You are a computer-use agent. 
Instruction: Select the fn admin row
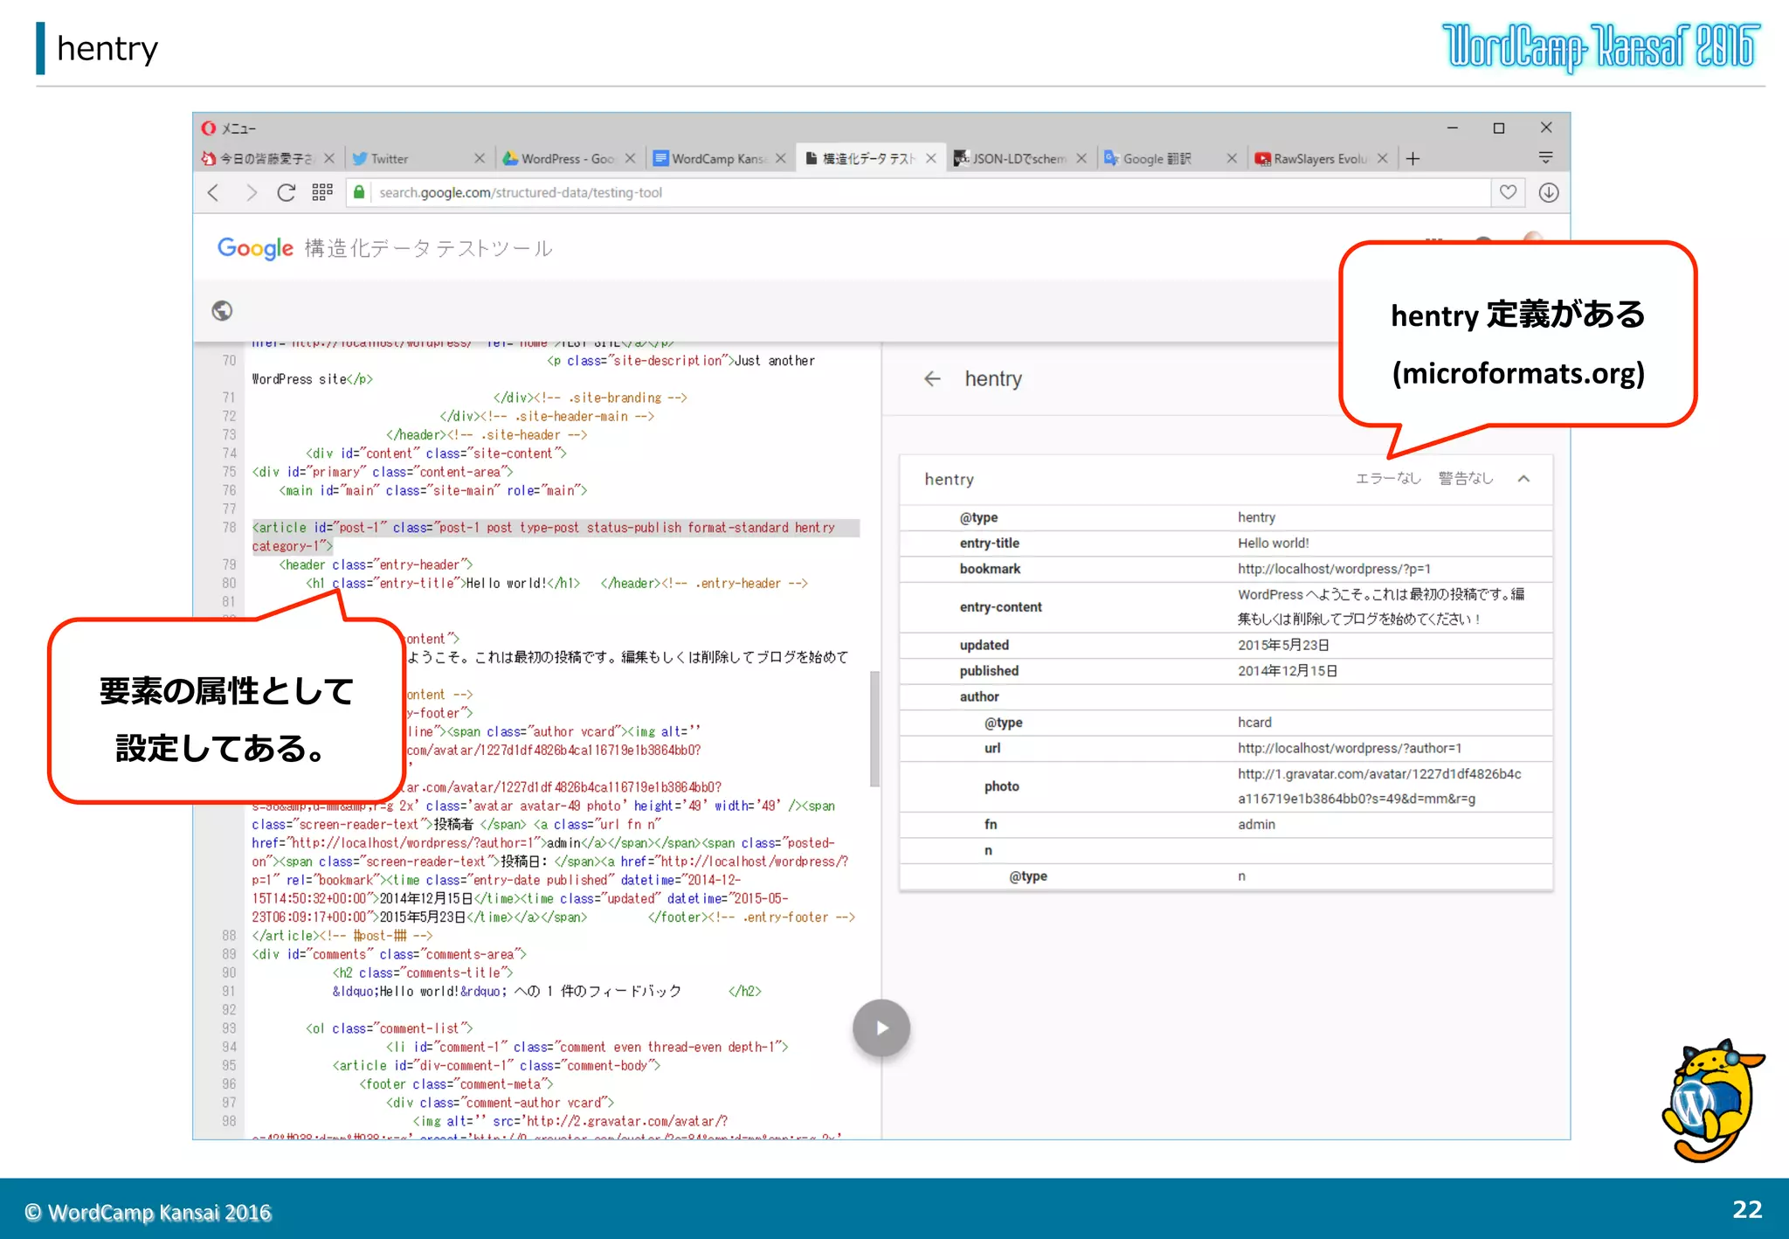1226,824
